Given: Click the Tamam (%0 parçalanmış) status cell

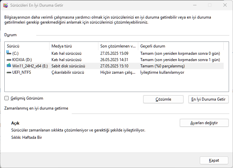Looking at the screenshot, I should pos(163,66).
